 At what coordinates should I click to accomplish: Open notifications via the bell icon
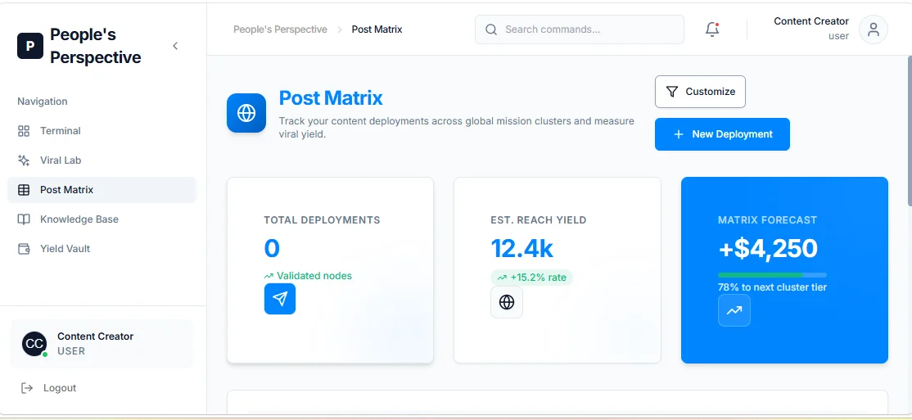click(712, 29)
